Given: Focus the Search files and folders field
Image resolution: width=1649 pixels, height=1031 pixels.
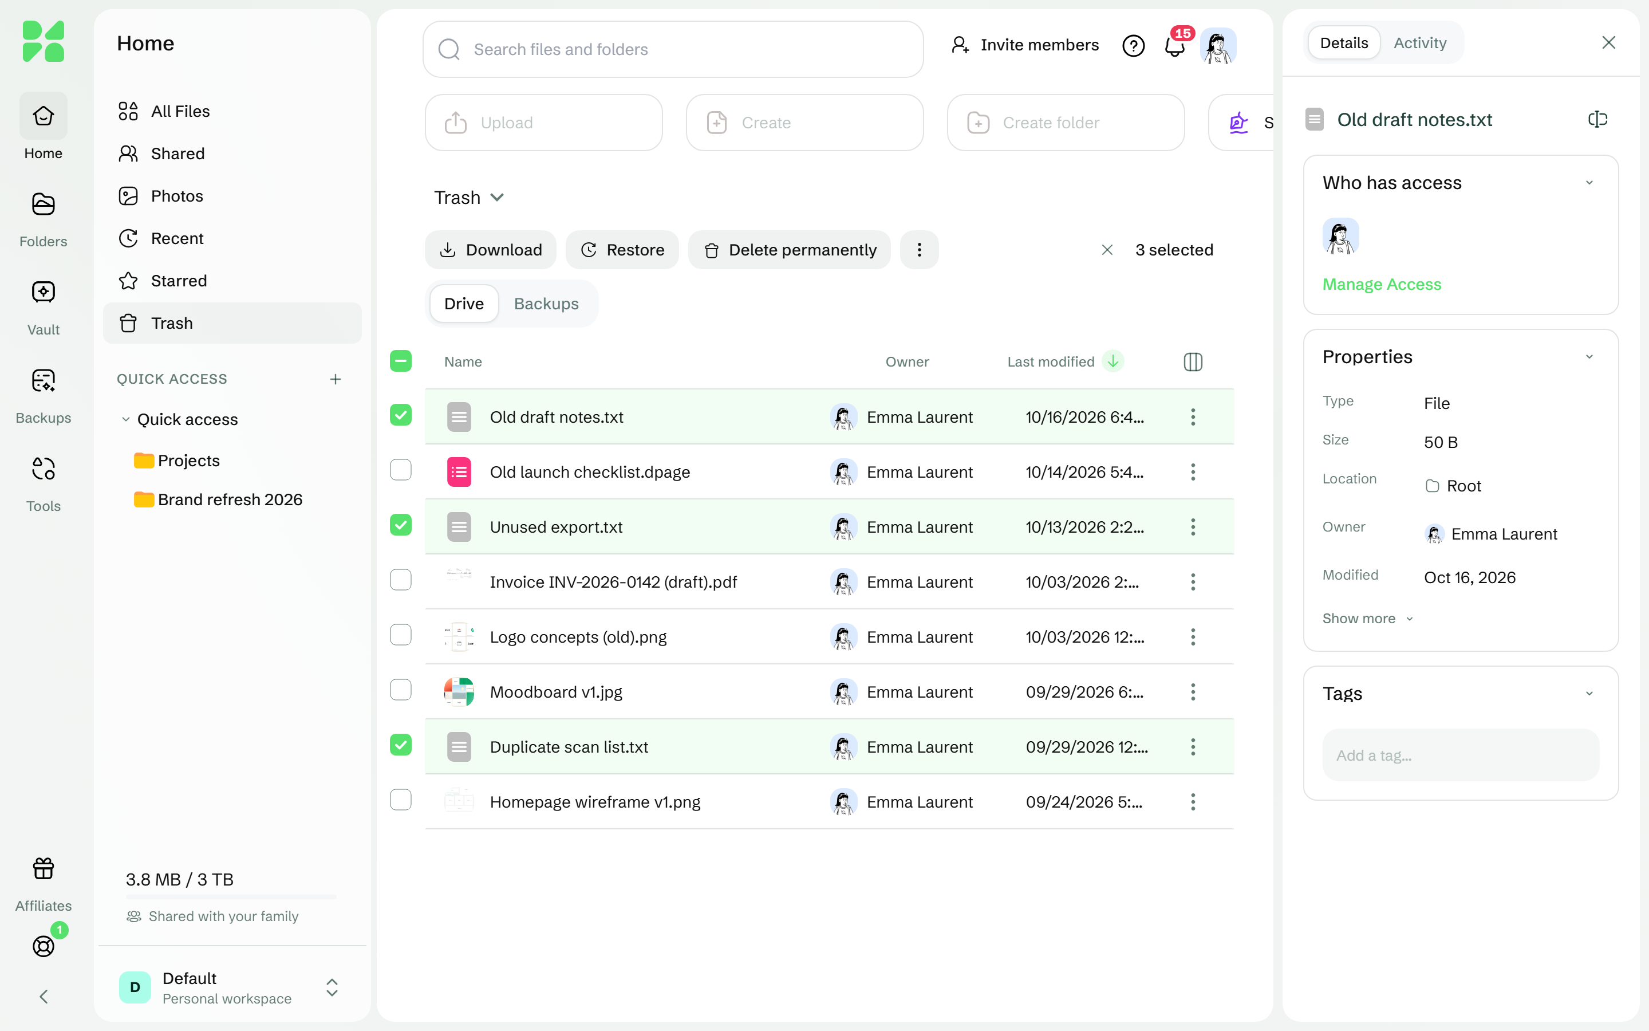Looking at the screenshot, I should click(x=673, y=49).
